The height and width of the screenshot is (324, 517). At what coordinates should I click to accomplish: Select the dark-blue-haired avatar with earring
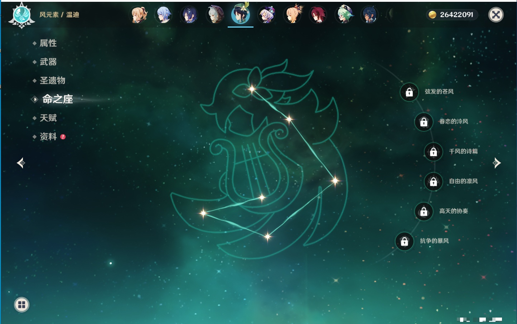point(369,15)
